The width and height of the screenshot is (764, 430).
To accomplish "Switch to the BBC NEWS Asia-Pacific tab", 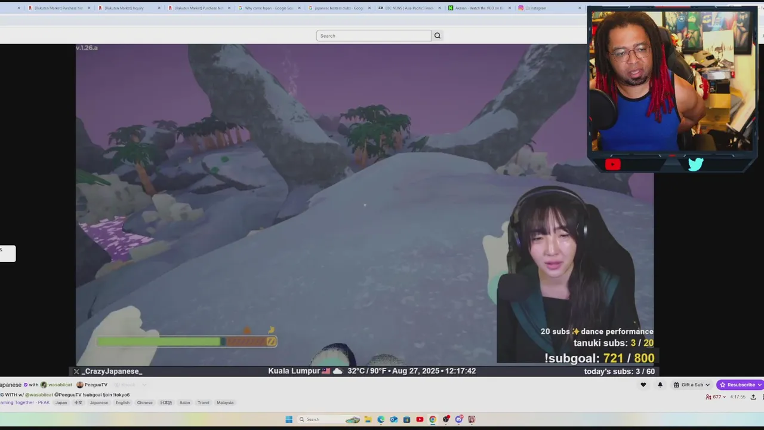I will [x=409, y=8].
